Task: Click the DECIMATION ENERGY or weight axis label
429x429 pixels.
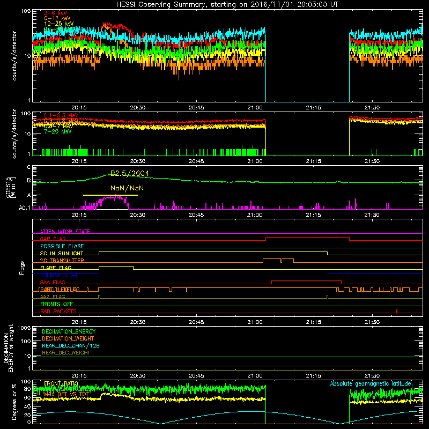Action: tap(8, 349)
